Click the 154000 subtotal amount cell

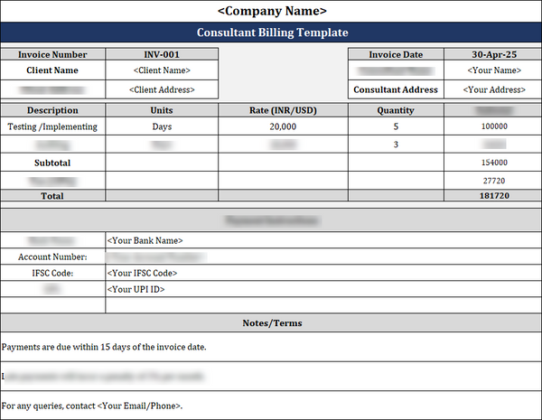pyautogui.click(x=493, y=163)
